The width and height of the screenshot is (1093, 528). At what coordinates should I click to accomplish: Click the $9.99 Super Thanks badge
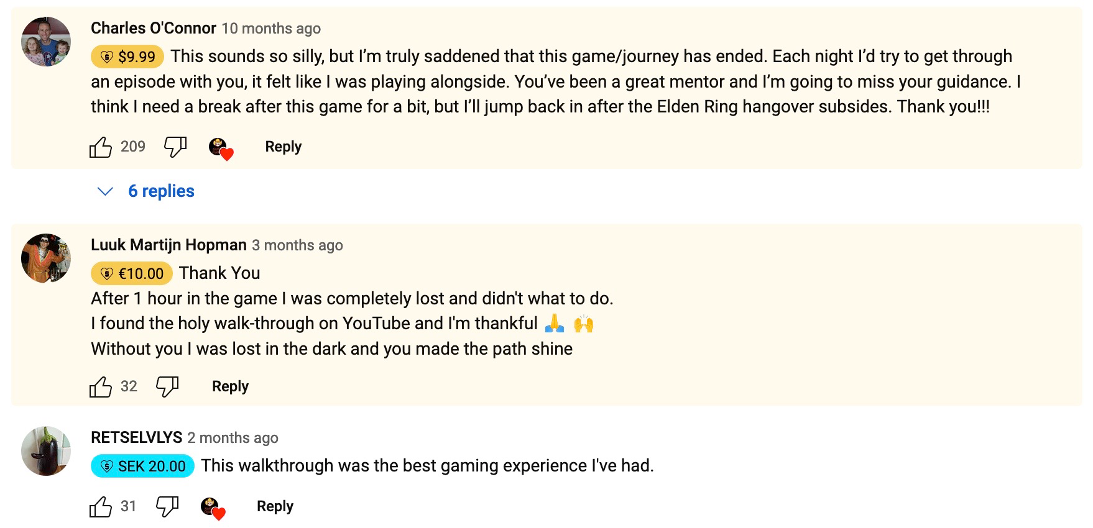(127, 57)
